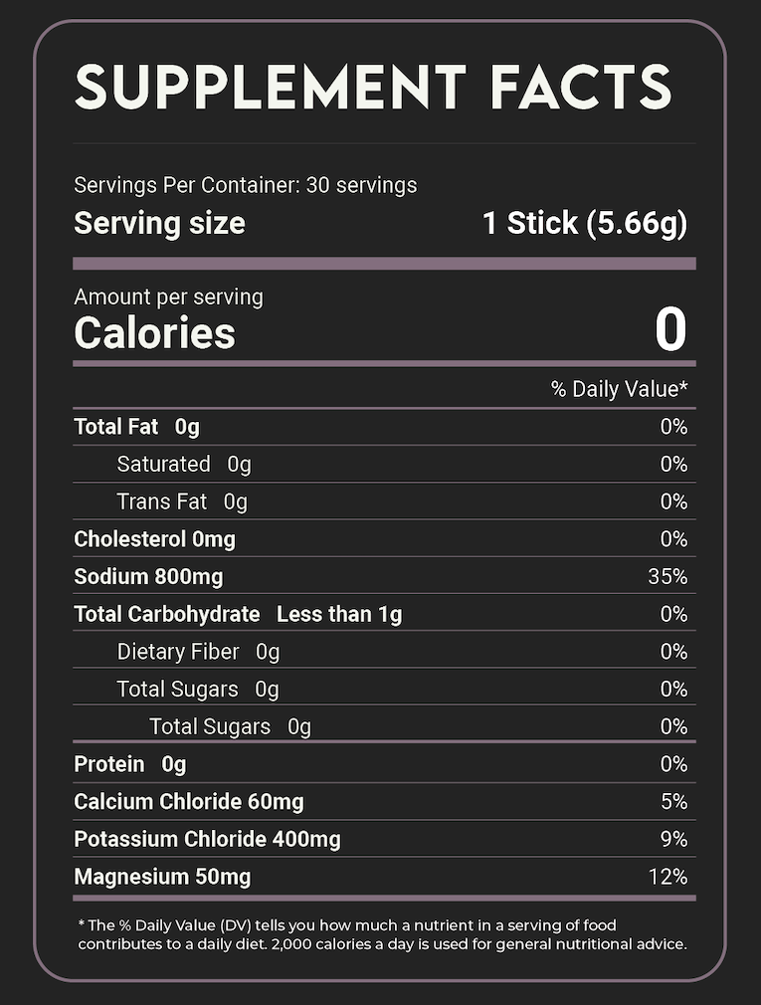Click the Total Fat 0g row label
Image resolution: width=761 pixels, height=1005 pixels.
(136, 427)
